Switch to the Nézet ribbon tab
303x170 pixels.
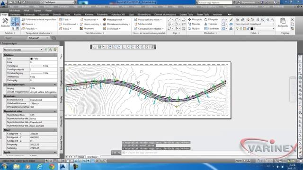pos(67,15)
